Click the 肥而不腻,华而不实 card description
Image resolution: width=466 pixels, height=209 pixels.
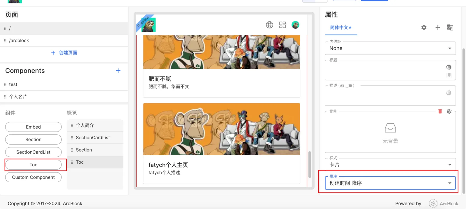pos(169,87)
